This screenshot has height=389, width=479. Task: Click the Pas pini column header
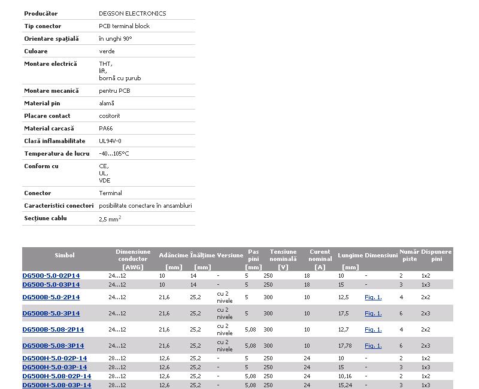pyautogui.click(x=253, y=256)
